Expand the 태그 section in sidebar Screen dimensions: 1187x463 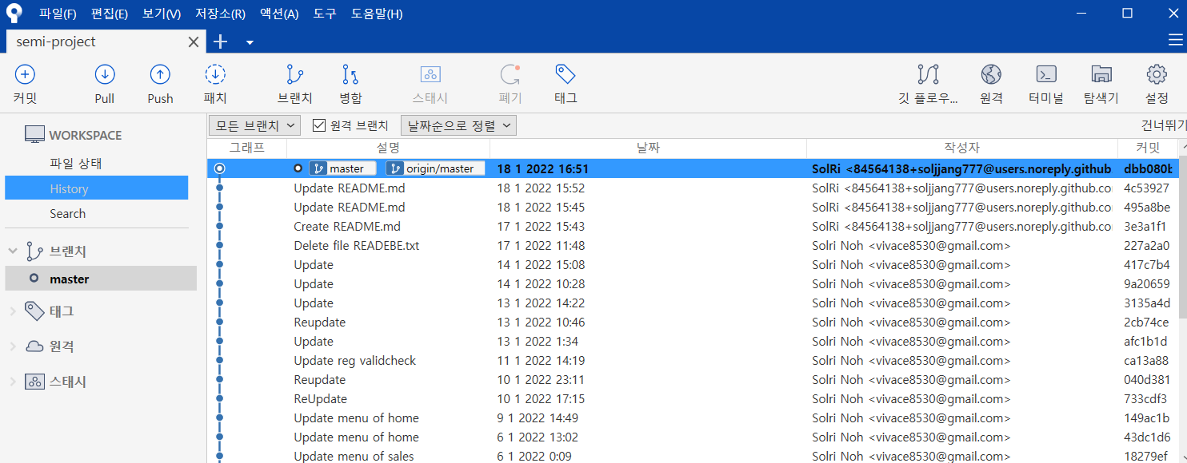(x=13, y=311)
